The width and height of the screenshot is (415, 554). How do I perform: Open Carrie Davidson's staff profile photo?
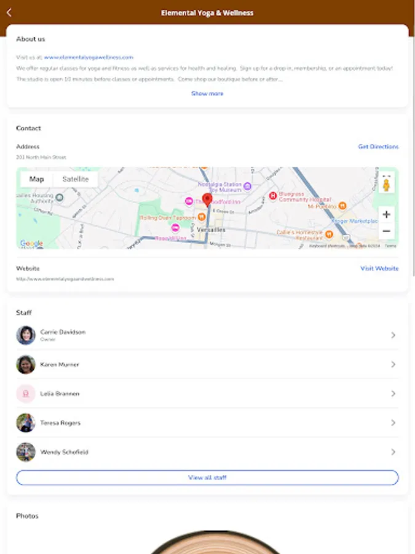[26, 335]
